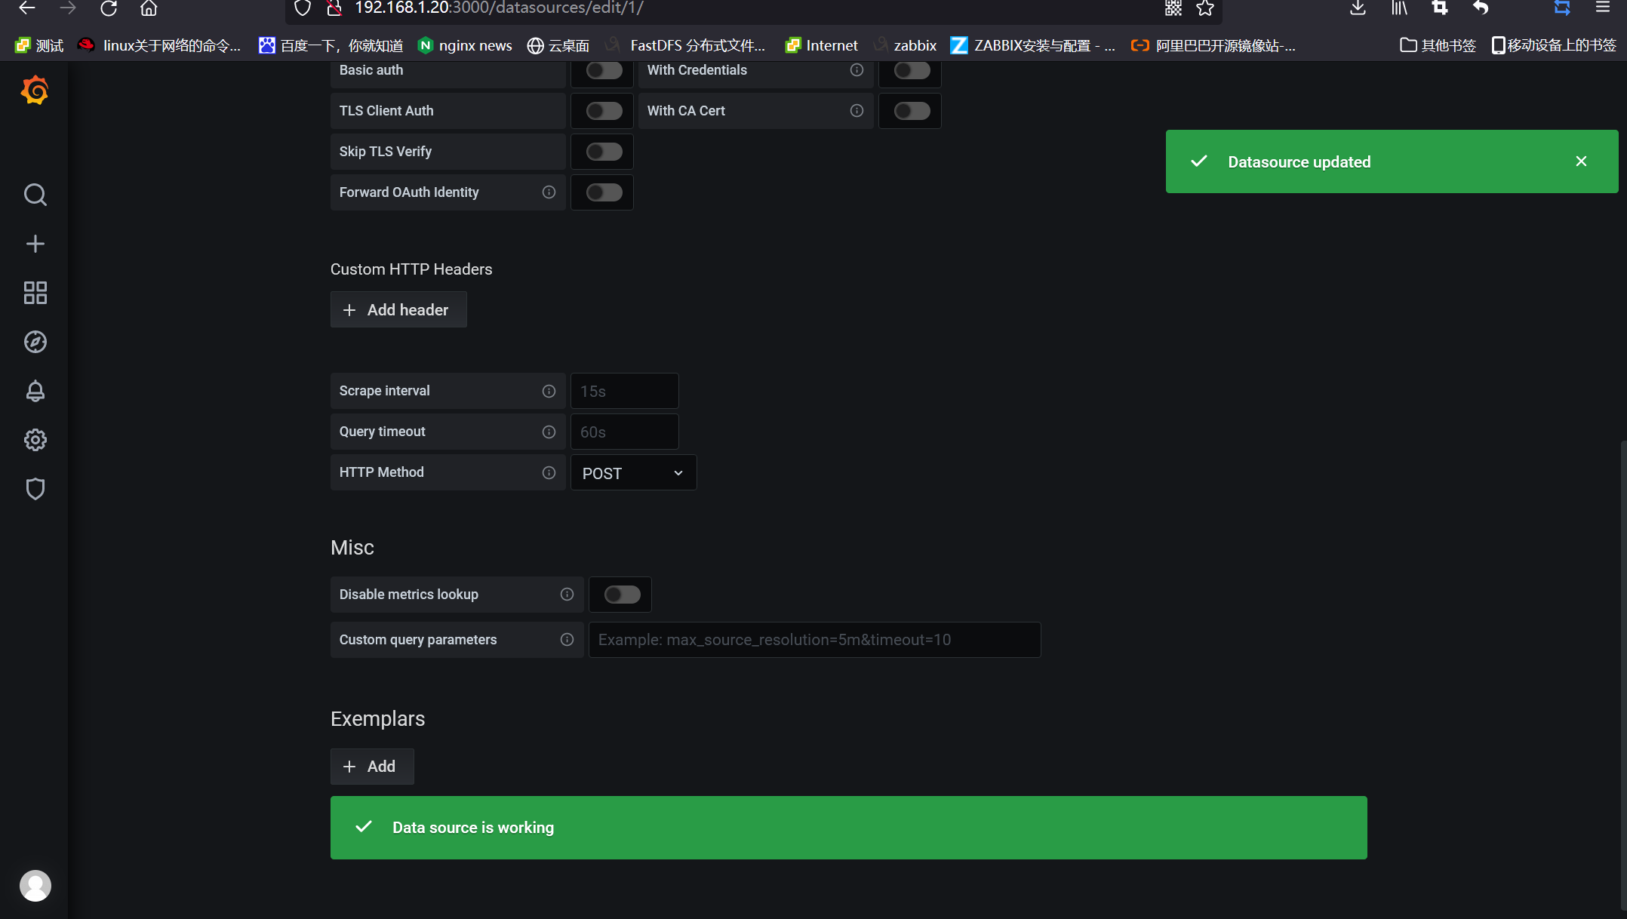Open the Dashboards grid icon
Viewport: 1627px width, 919px height.
pos(35,293)
